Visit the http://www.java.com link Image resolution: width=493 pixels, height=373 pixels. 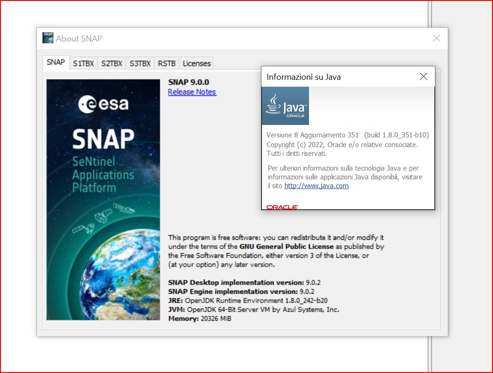(x=316, y=186)
